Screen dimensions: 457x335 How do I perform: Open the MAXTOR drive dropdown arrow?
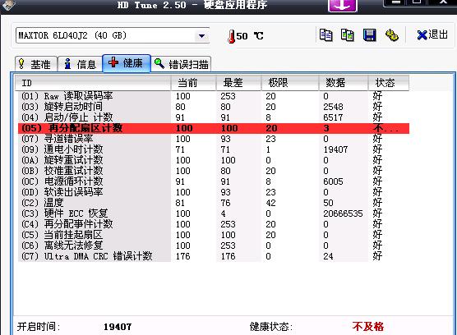click(201, 36)
